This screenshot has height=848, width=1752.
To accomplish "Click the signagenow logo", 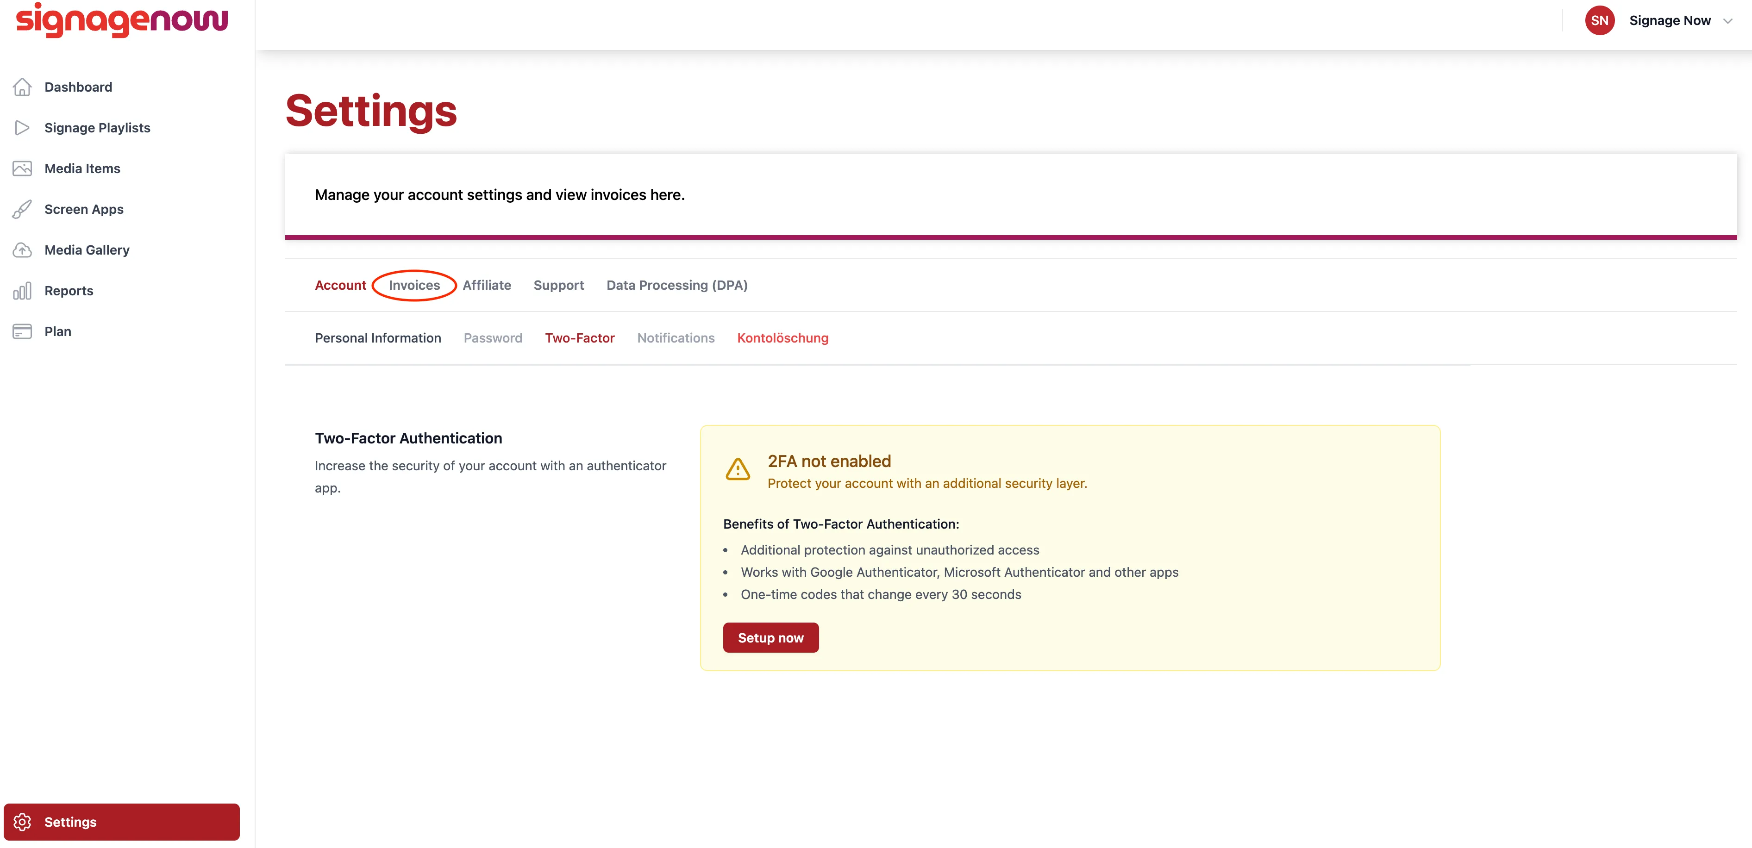I will (122, 20).
